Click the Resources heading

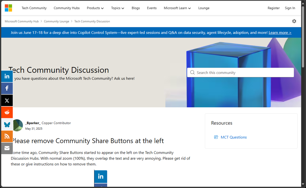point(222,123)
